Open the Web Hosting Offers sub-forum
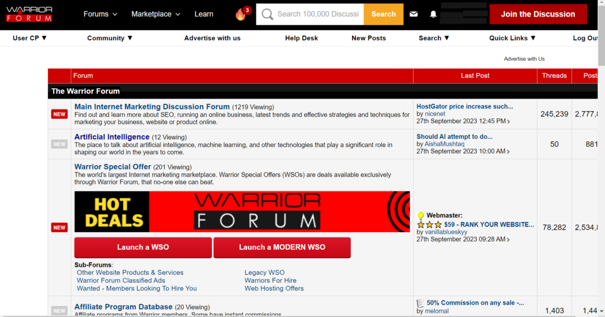 point(274,289)
